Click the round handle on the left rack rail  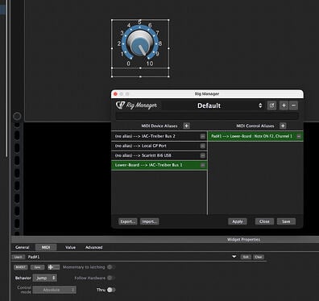[x=17, y=116]
